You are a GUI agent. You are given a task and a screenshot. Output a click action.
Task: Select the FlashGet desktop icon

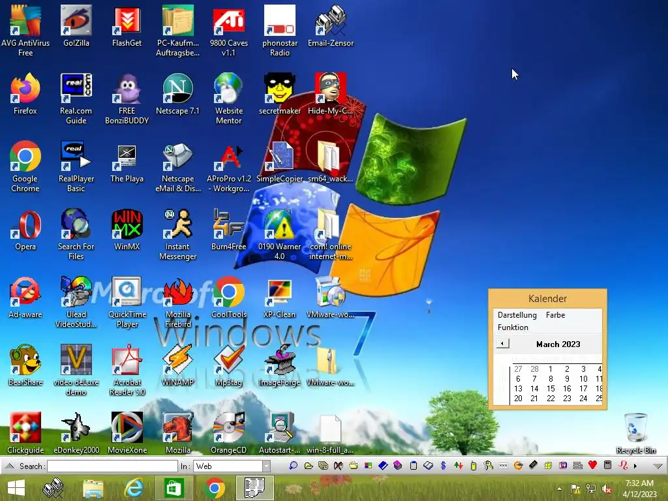pos(127,26)
